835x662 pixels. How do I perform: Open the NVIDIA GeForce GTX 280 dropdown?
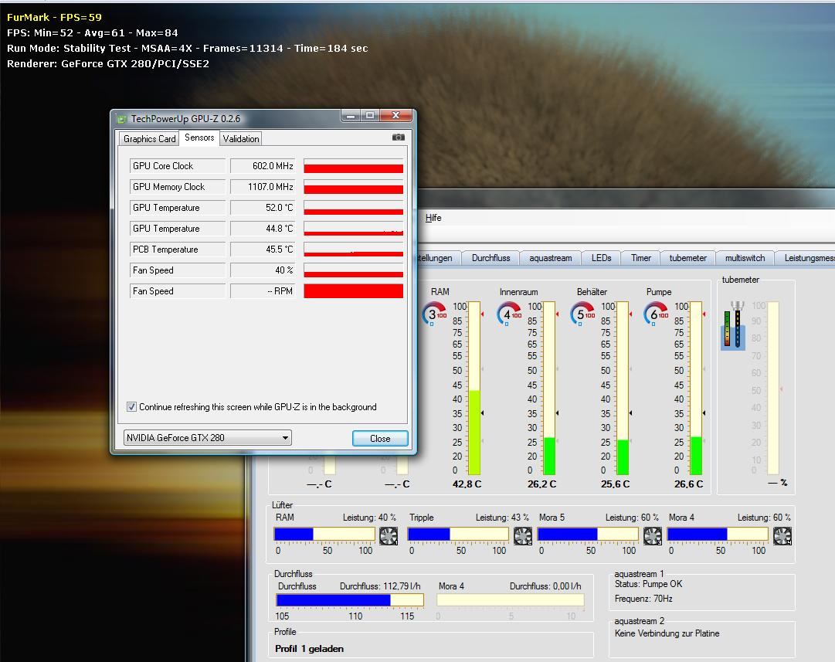click(x=208, y=438)
